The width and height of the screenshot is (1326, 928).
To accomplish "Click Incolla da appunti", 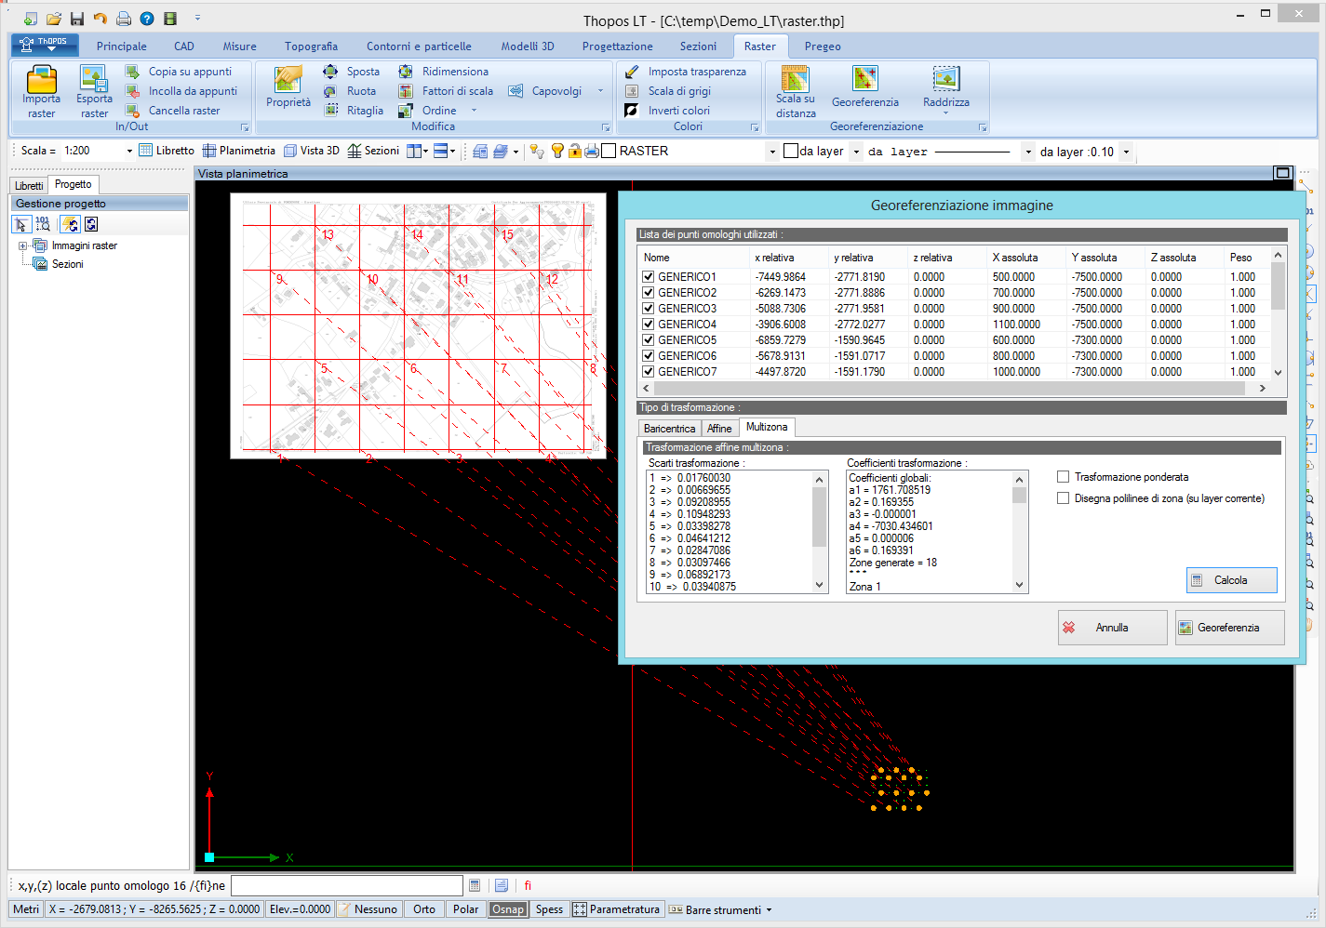I will (181, 91).
